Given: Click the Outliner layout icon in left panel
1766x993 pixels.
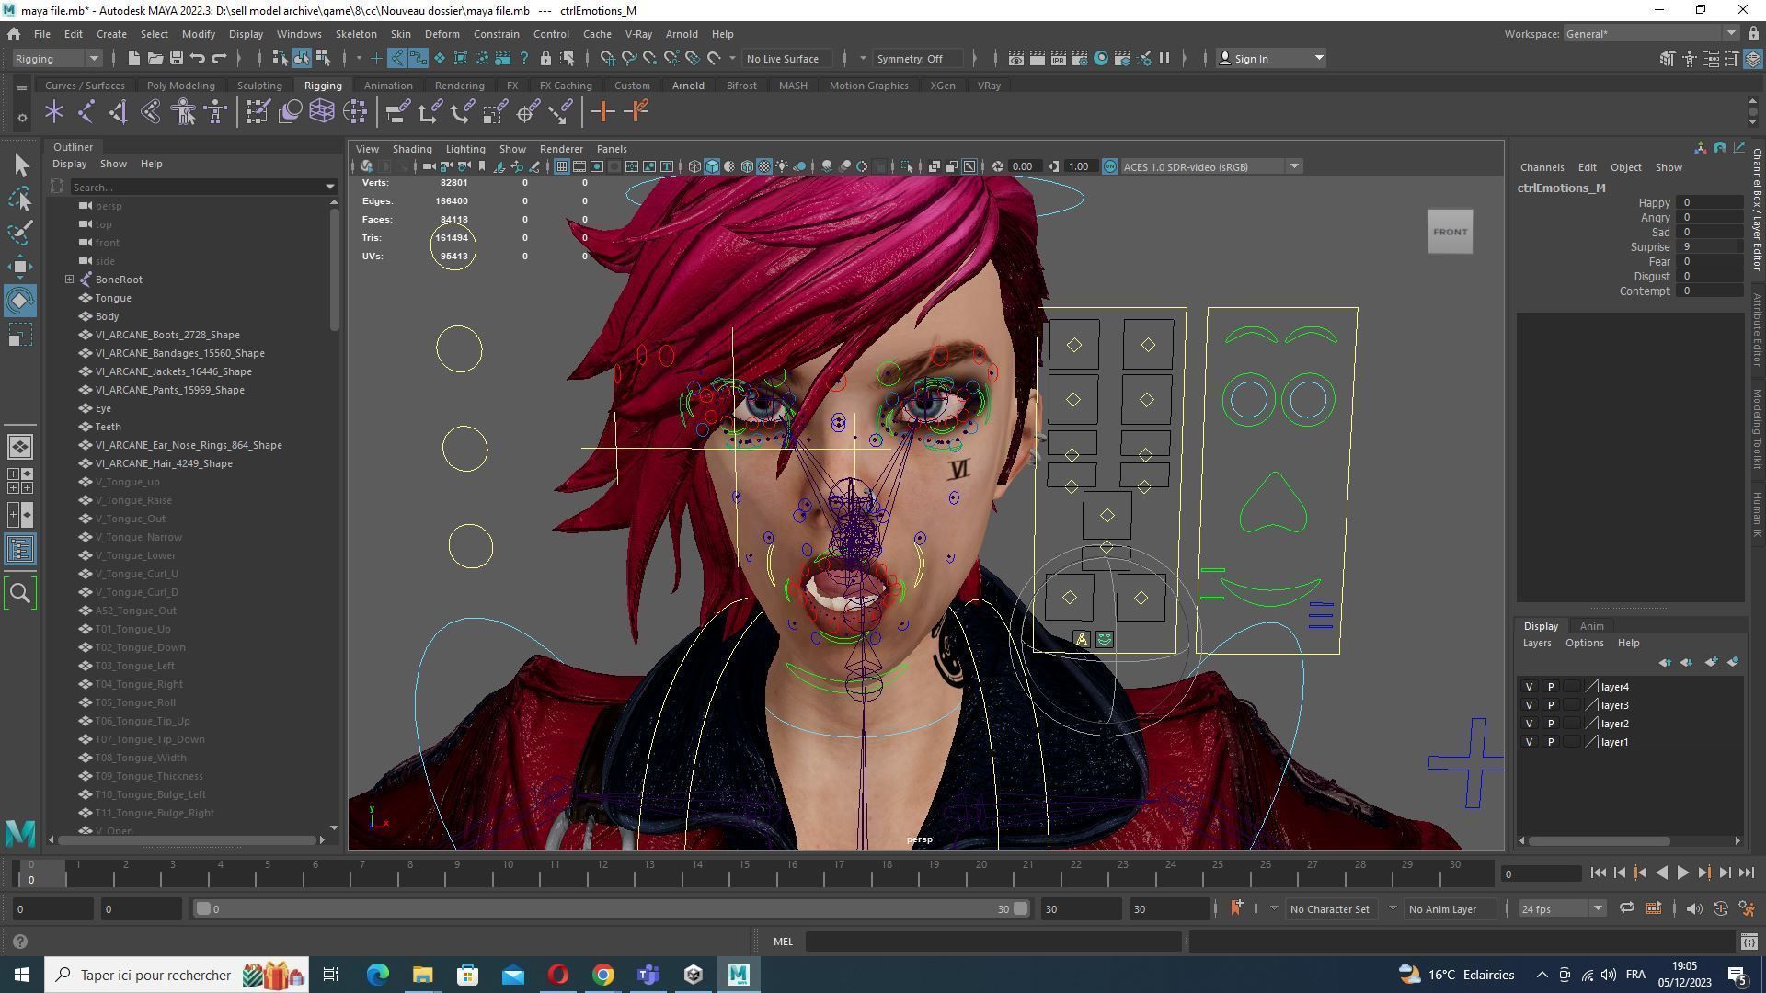Looking at the screenshot, I should point(20,549).
